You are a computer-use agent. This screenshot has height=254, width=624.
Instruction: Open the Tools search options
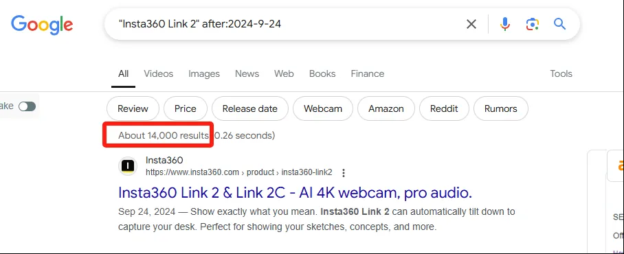pos(561,73)
